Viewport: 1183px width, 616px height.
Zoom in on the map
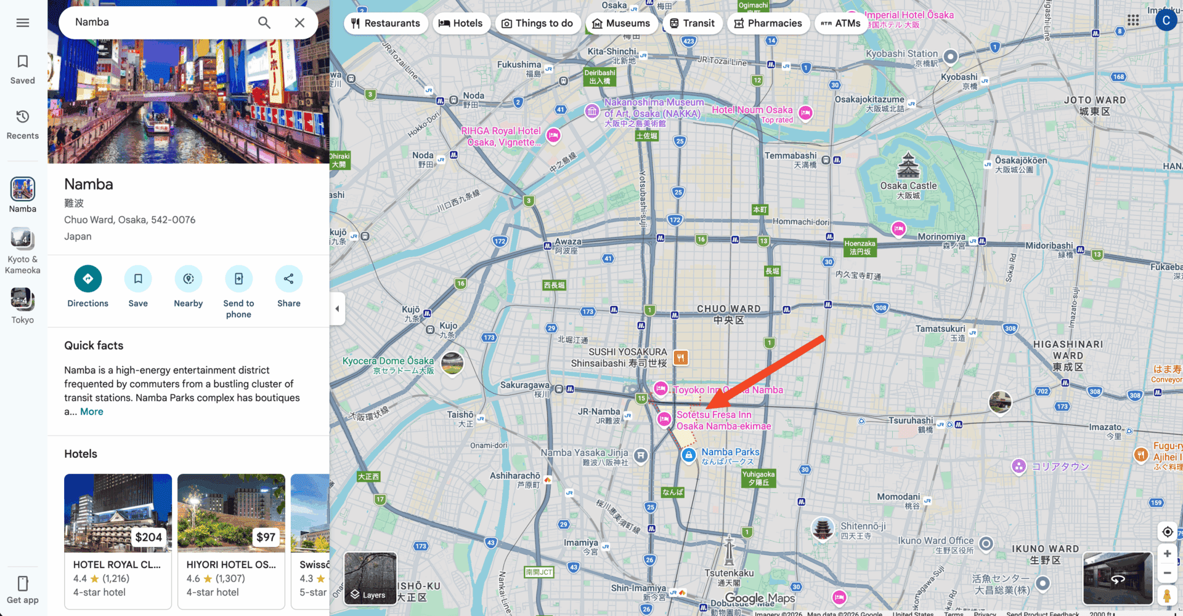click(x=1167, y=553)
